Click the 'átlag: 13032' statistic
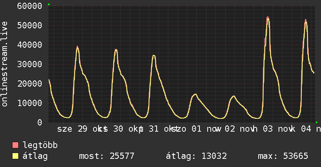This screenshot has width=321, height=167. 196,156
